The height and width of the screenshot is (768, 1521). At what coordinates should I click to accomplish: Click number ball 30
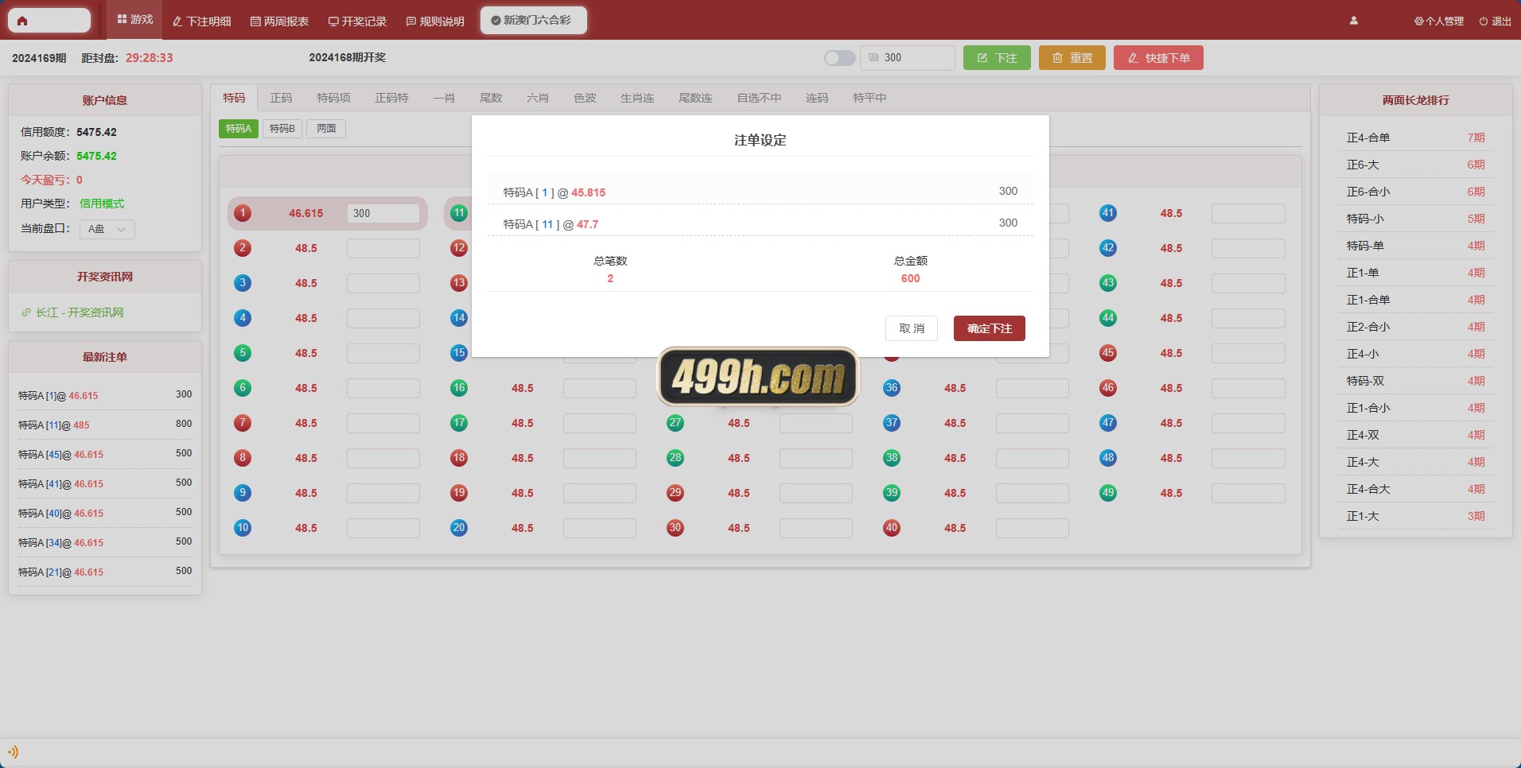[675, 528]
